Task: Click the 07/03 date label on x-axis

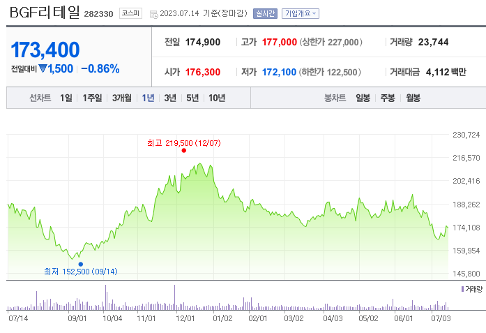Action: click(441, 318)
